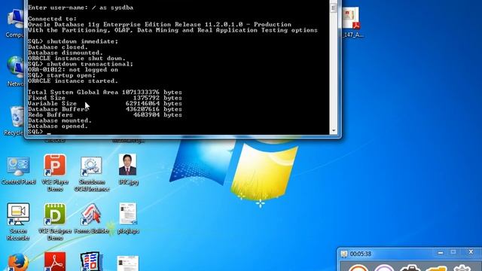Select the Computer desktop icon

(15, 23)
